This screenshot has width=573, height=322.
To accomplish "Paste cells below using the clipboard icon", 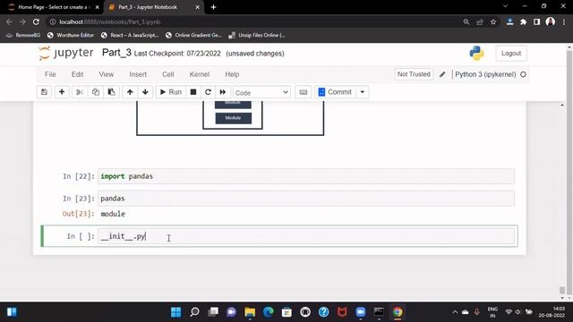I will [x=111, y=92].
